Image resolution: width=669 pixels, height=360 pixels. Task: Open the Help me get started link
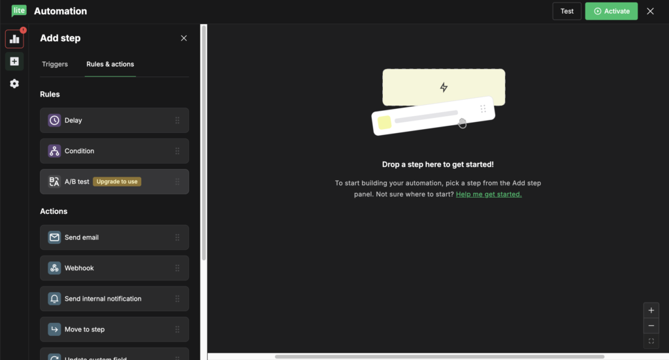coord(489,194)
